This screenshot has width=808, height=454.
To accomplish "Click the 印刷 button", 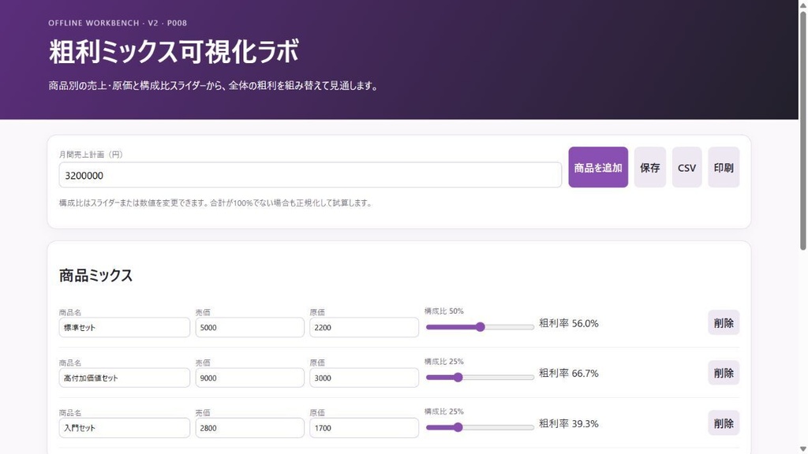I will click(x=724, y=167).
